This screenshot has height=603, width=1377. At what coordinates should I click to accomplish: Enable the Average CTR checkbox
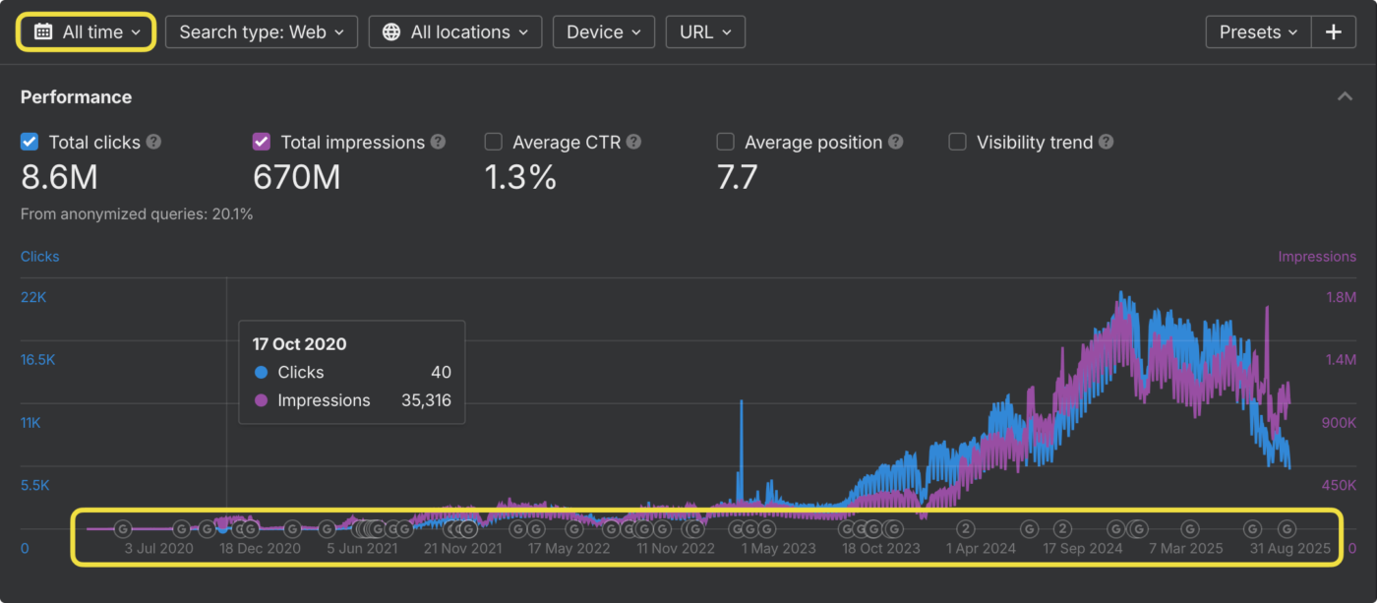click(x=493, y=142)
